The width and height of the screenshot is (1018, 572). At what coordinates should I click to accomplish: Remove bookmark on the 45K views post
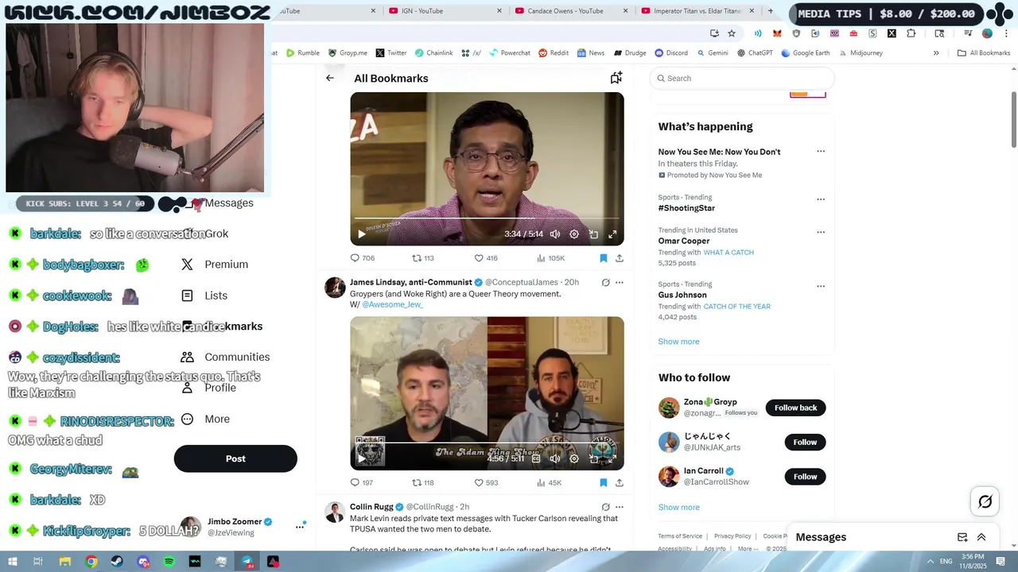pyautogui.click(x=603, y=482)
